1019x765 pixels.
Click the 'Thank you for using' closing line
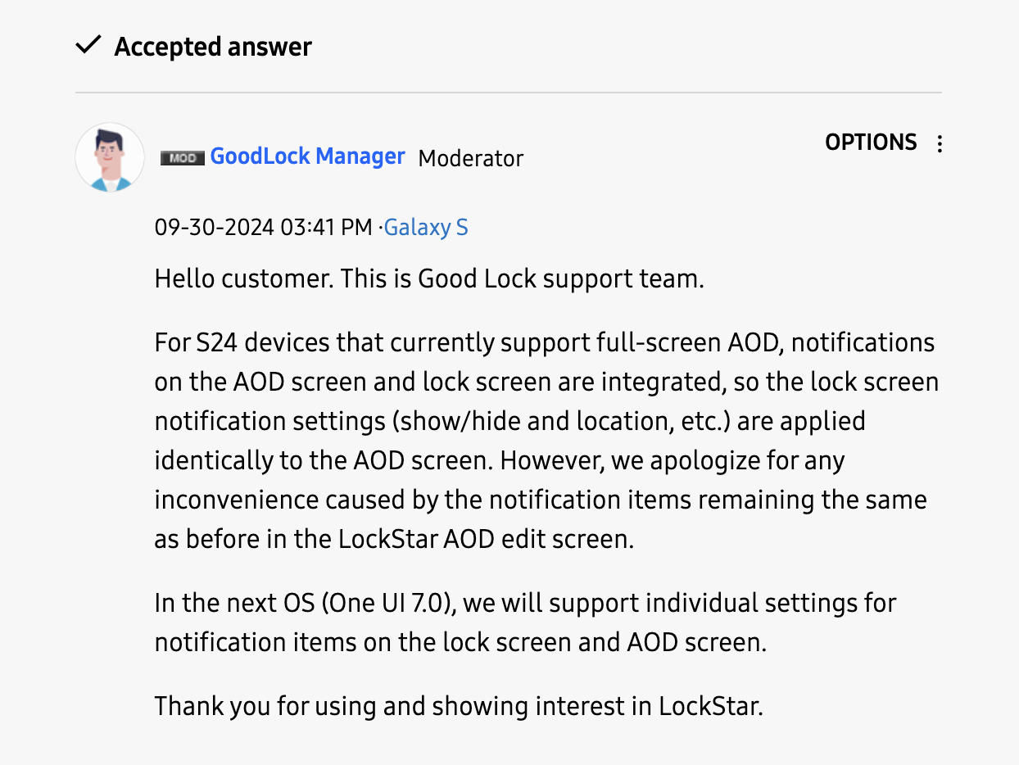pyautogui.click(x=459, y=705)
